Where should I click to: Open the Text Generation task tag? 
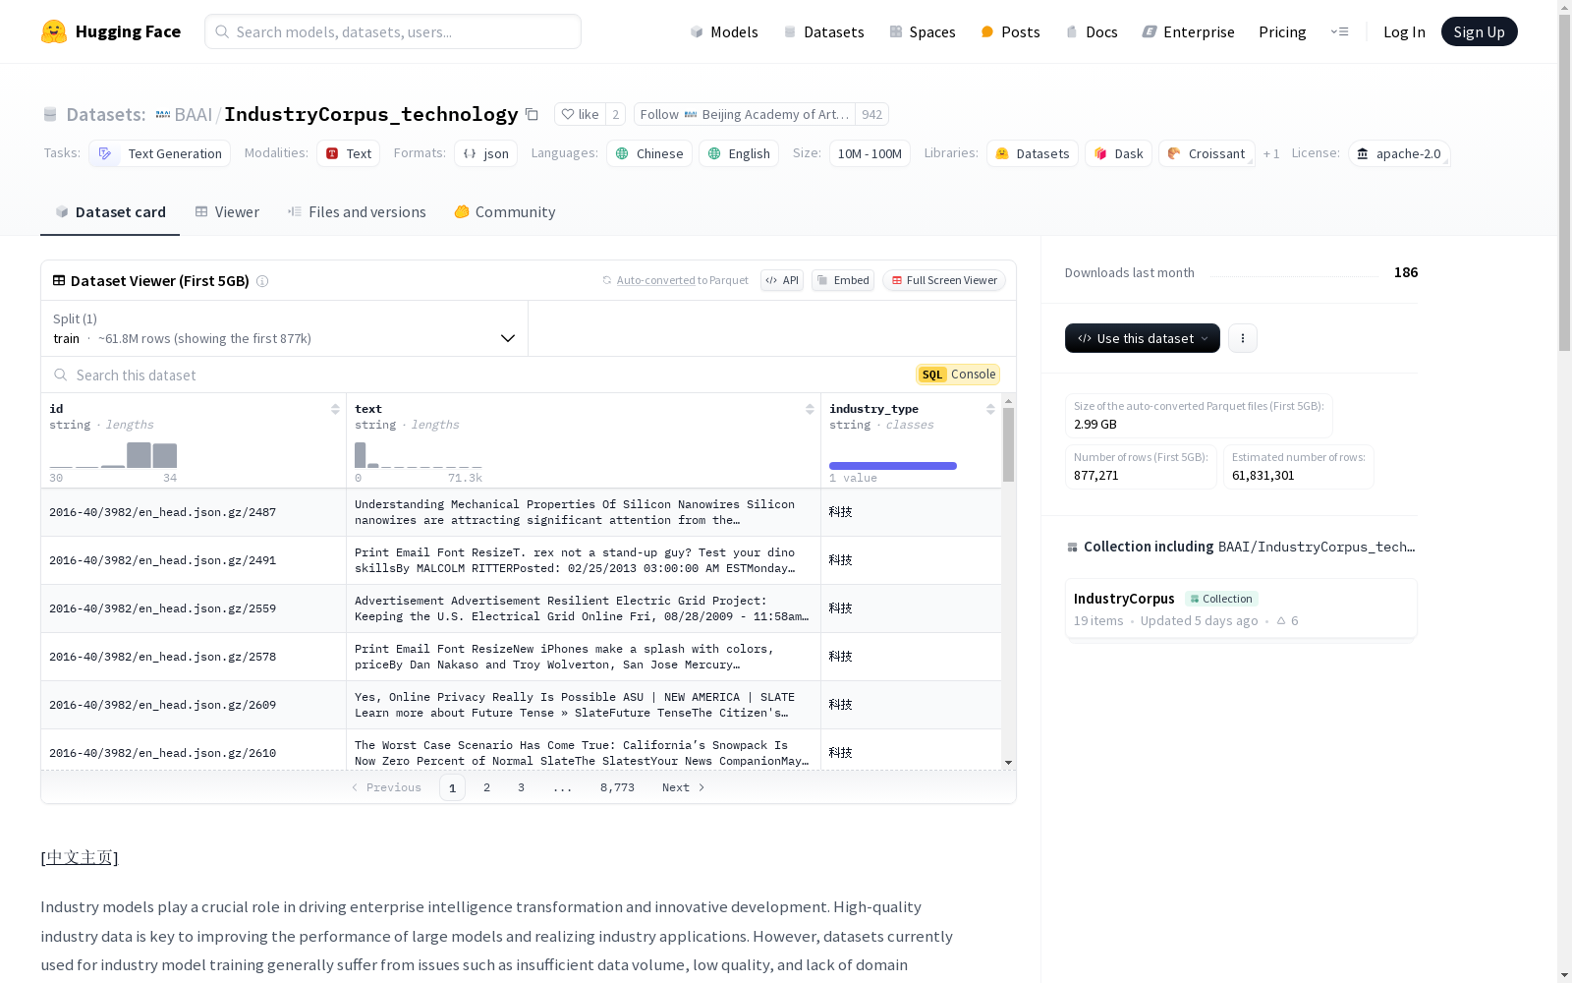coord(160,153)
